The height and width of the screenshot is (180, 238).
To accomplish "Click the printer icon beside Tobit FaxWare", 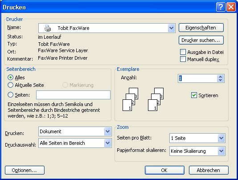I will (48, 28).
